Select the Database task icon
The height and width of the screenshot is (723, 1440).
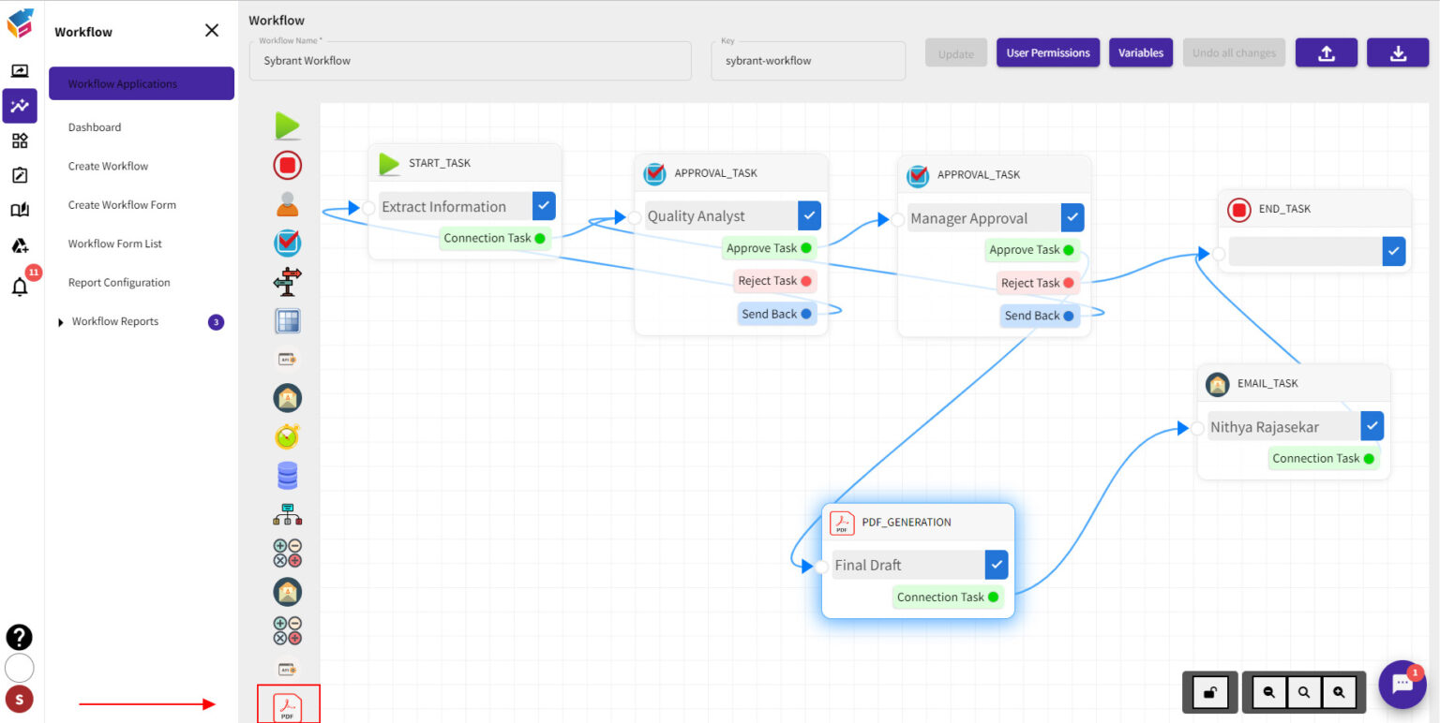pyautogui.click(x=288, y=475)
